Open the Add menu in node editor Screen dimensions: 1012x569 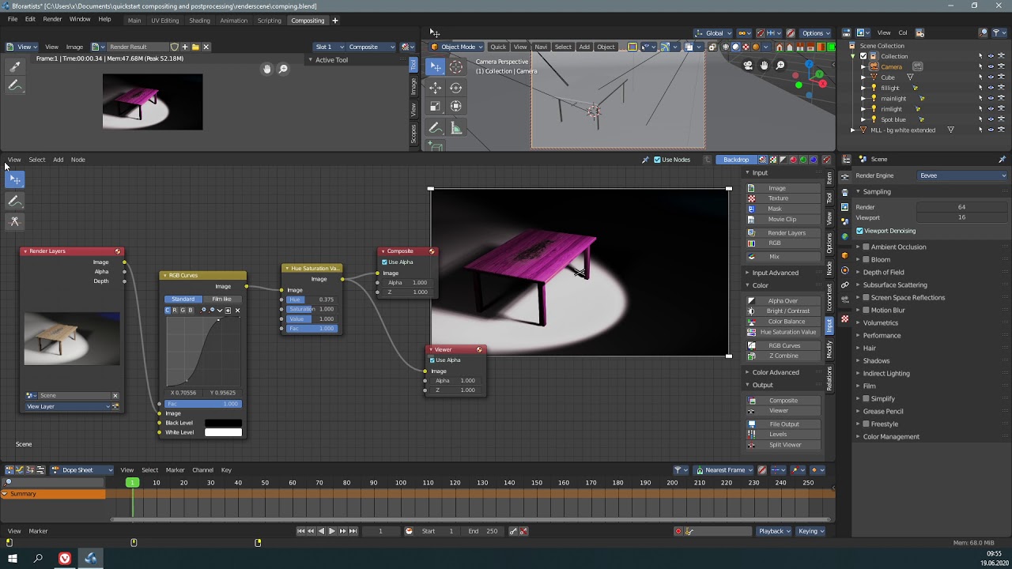tap(58, 160)
